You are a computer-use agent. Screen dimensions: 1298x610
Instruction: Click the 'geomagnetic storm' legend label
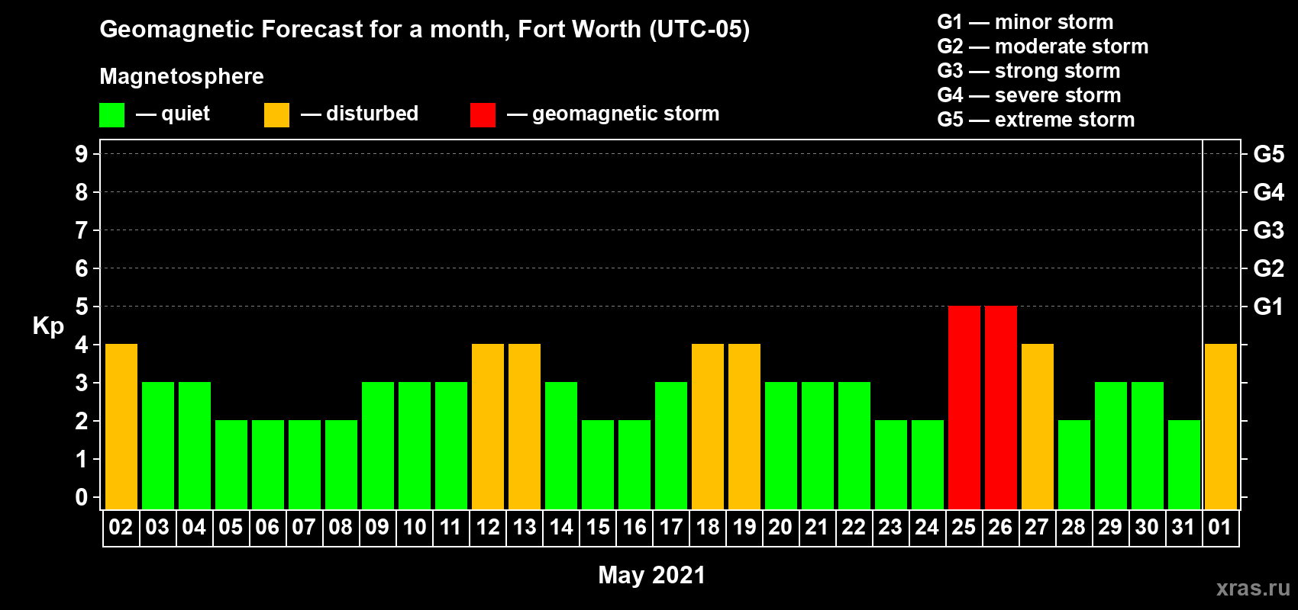626,114
